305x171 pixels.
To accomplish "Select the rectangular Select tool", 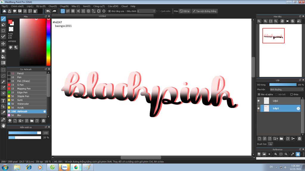I will pos(3,70).
